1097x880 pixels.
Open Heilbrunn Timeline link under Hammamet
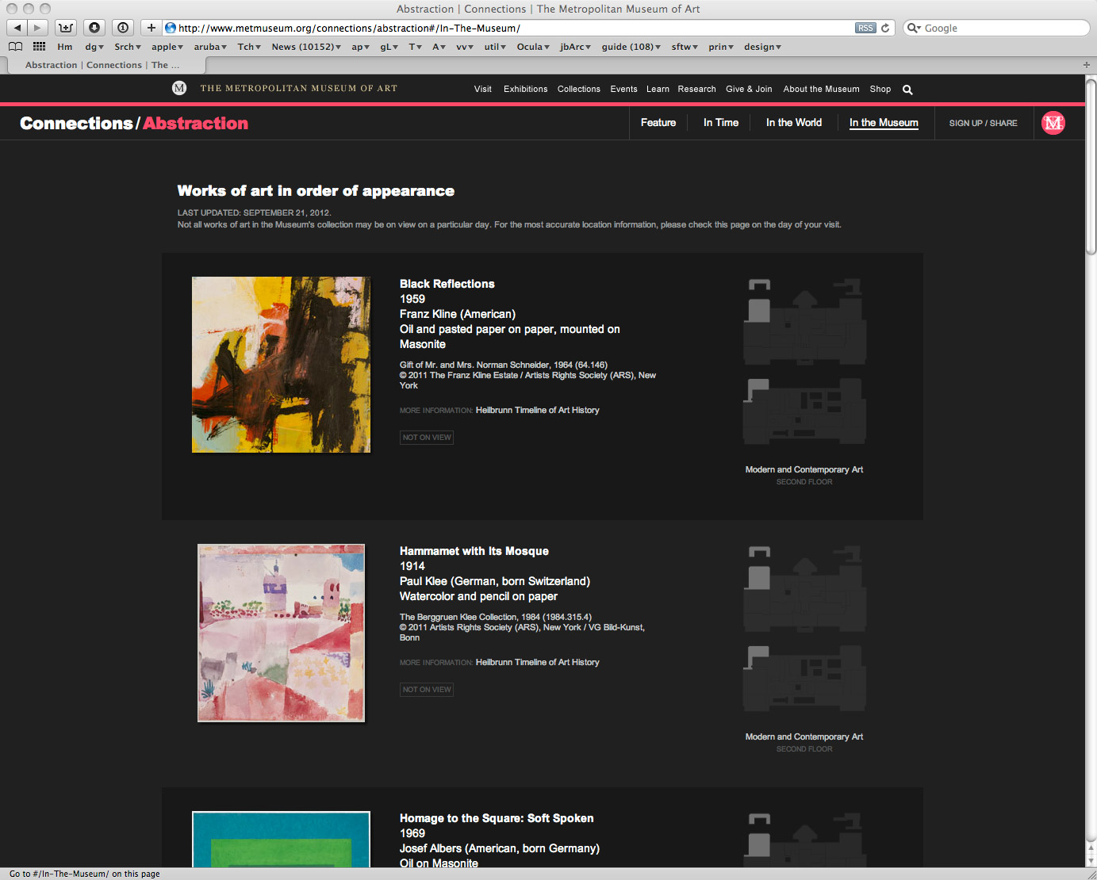click(x=537, y=662)
